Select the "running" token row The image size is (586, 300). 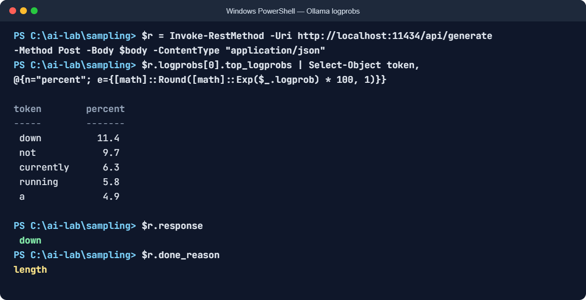click(x=69, y=182)
